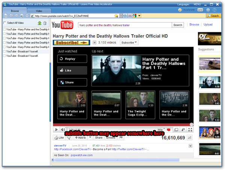Image resolution: width=225 pixels, height=170 pixels.
Task: Stop loading with the red X icon
Action: click(x=130, y=16)
